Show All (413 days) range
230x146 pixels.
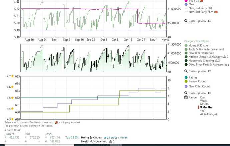pos(208,114)
